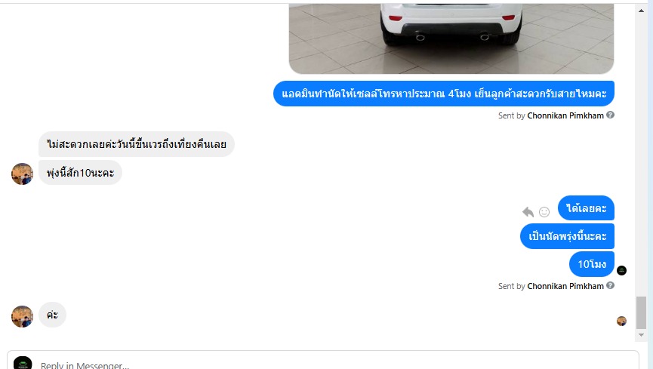Click help icon after lower Chonnikan Pimkham

point(610,285)
